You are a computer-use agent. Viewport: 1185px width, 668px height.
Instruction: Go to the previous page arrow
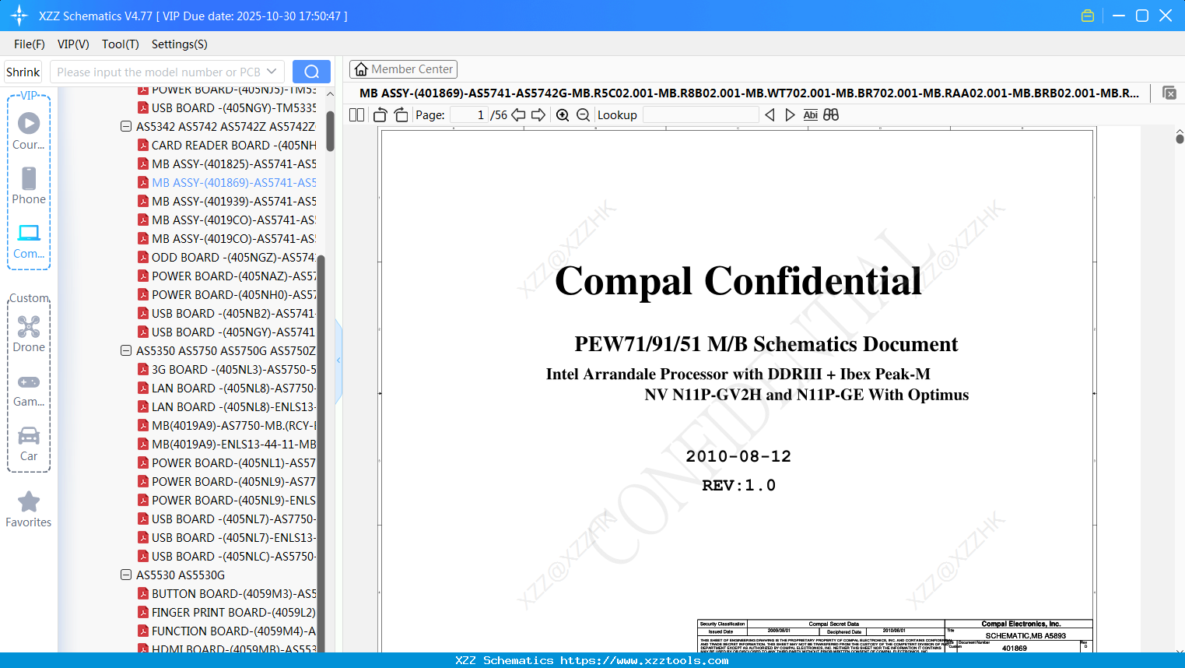[518, 115]
